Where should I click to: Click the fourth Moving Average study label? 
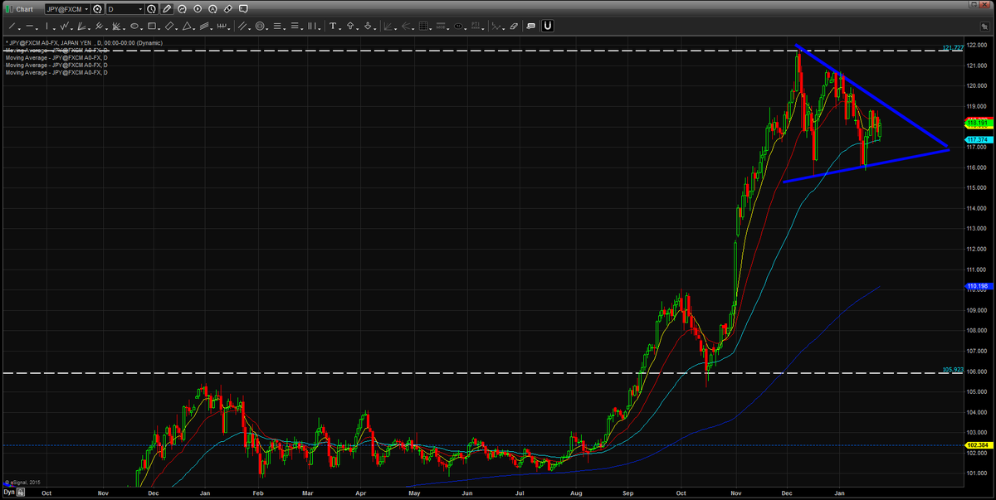[x=56, y=73]
